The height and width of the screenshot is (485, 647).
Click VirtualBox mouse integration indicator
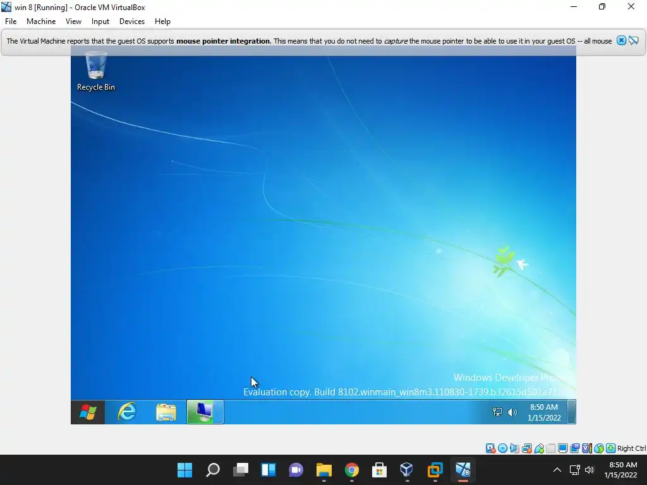pos(599,448)
